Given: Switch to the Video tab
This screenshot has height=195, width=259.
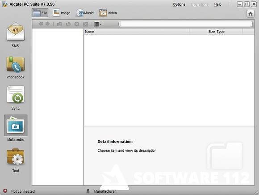Looking at the screenshot, I should tap(108, 13).
